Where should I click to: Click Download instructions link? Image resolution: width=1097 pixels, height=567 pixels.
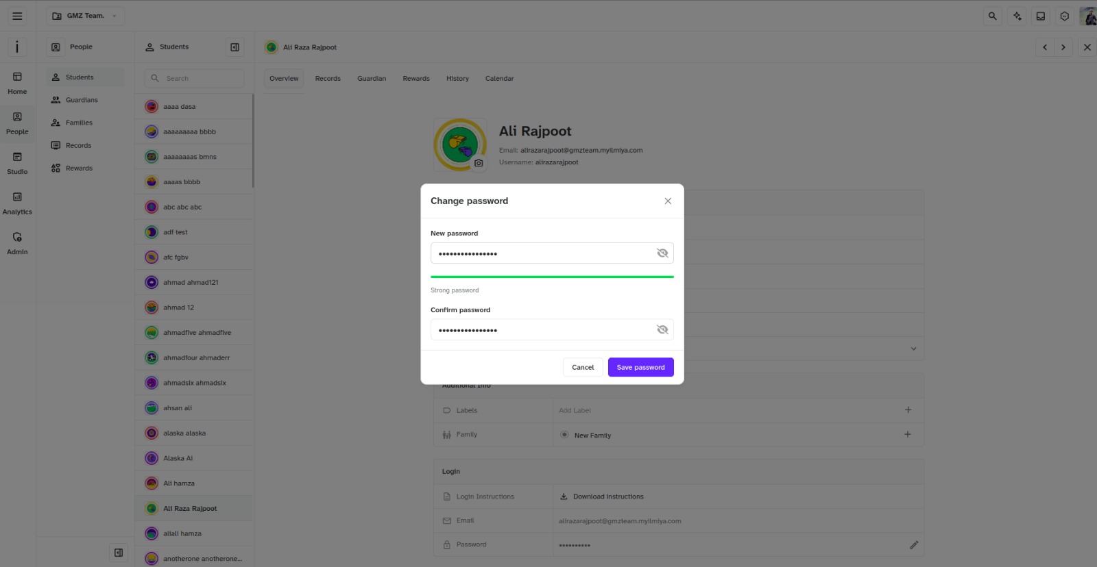[x=602, y=496]
